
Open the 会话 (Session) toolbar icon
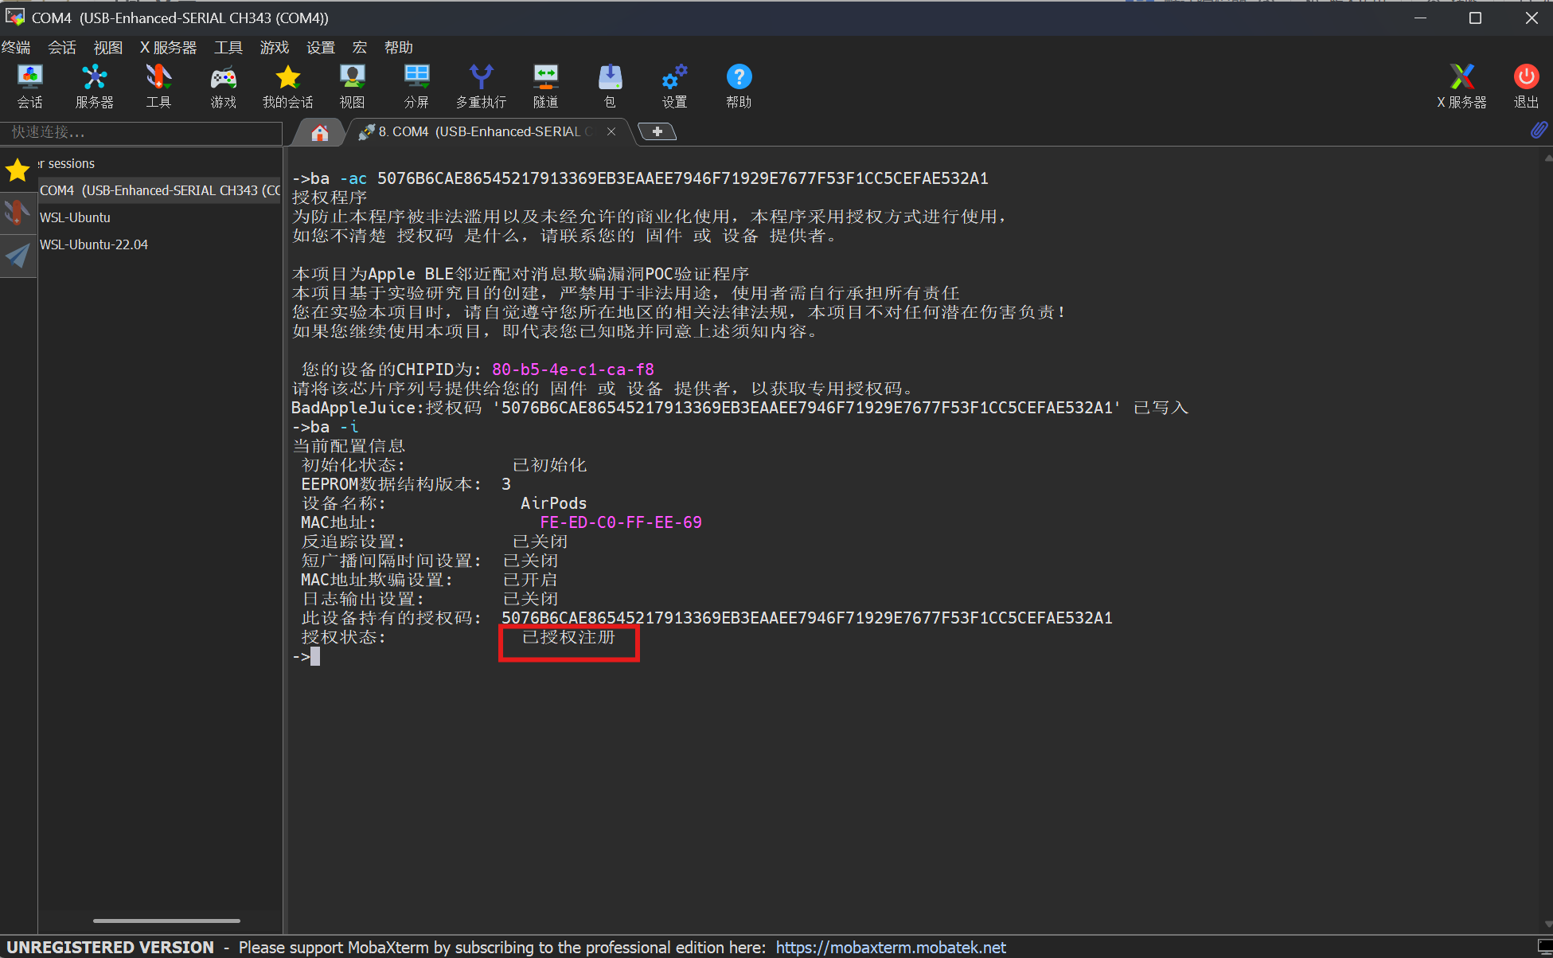30,85
